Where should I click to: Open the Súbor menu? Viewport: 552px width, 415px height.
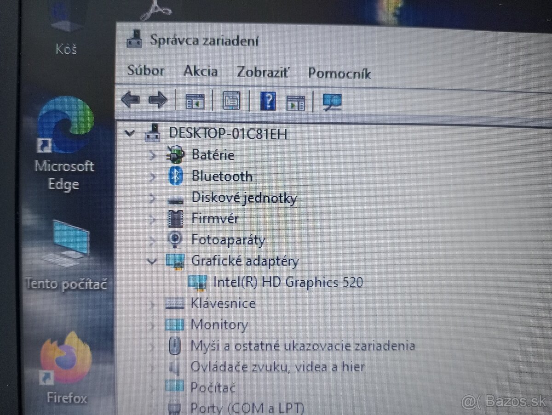(145, 71)
